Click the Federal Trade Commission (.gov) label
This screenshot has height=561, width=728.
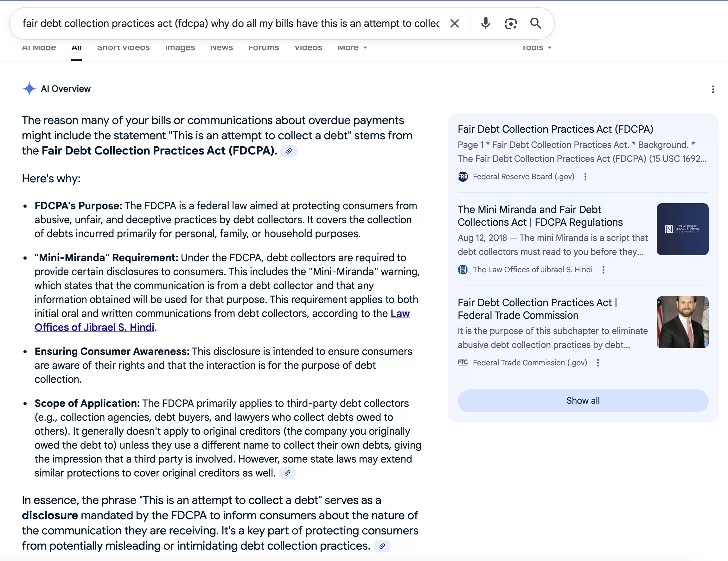(x=530, y=363)
